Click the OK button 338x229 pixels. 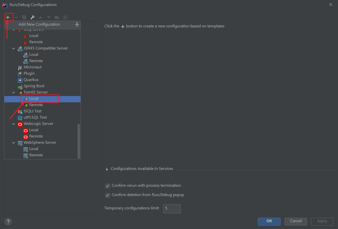click(x=269, y=221)
